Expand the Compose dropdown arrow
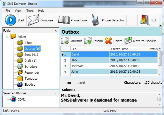 coord(56,20)
